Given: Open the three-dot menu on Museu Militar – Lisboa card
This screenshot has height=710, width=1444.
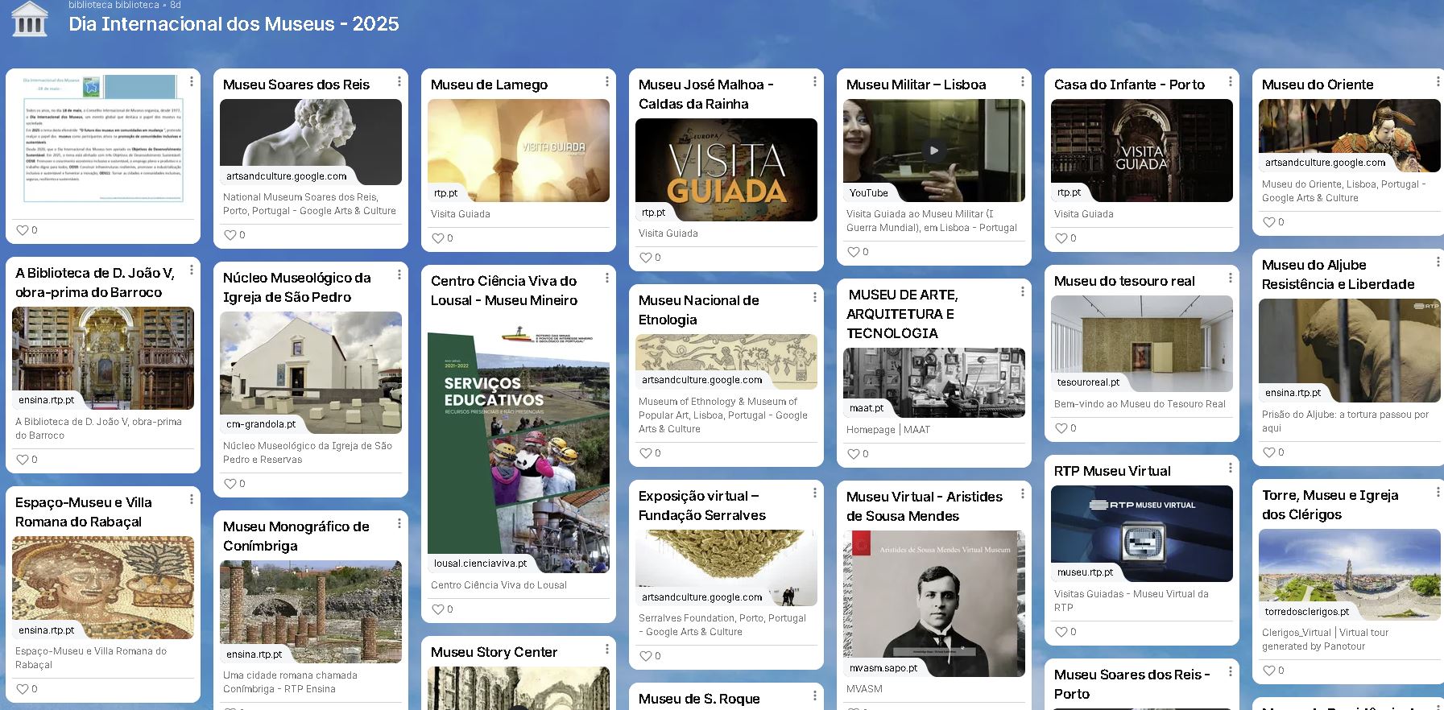Looking at the screenshot, I should pos(1023,81).
